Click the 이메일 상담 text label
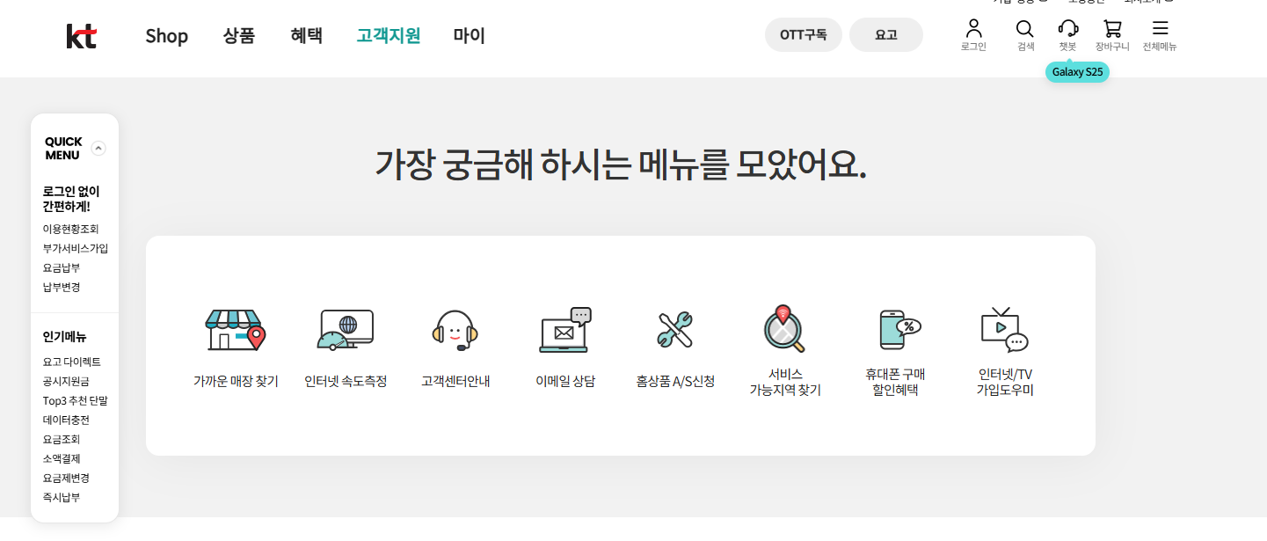1267x541 pixels. pyautogui.click(x=565, y=381)
